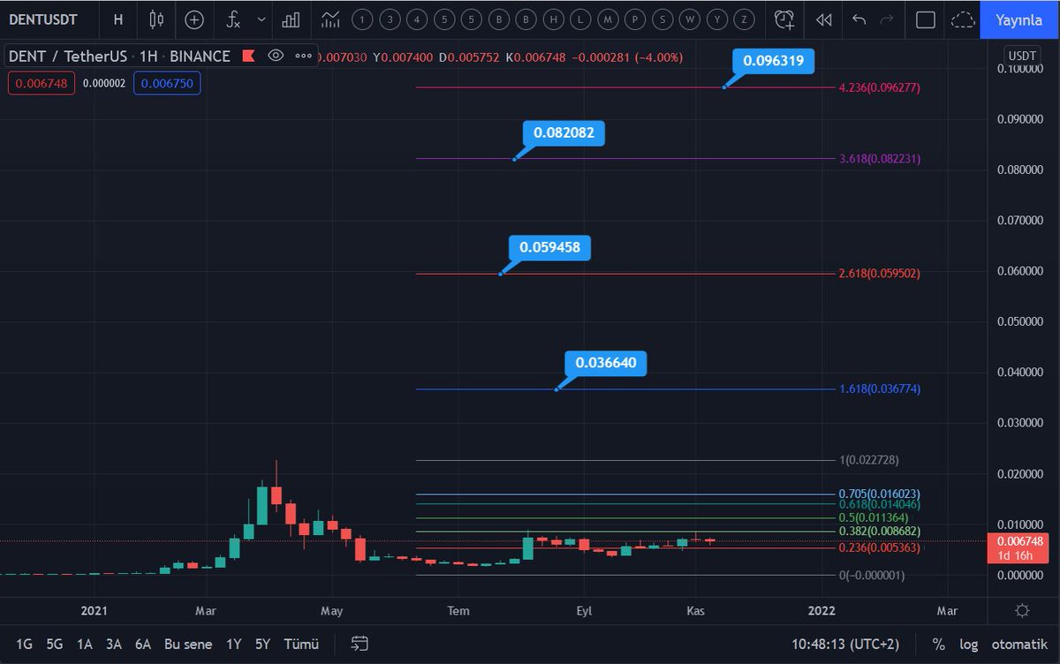Enable logarithmic scale with 'log'

(968, 645)
